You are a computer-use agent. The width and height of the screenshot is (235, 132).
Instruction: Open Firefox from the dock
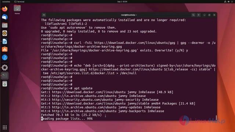tap(5, 9)
